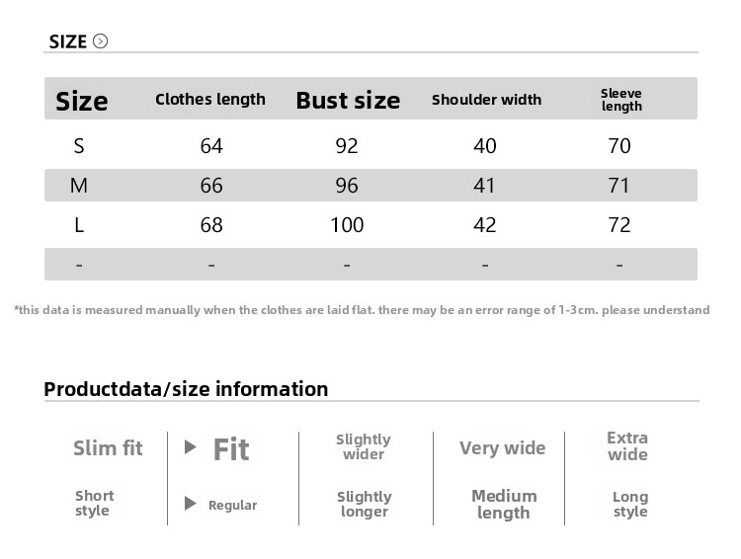Click the Clothes length column header
This screenshot has height=559, width=741.
[x=210, y=99]
